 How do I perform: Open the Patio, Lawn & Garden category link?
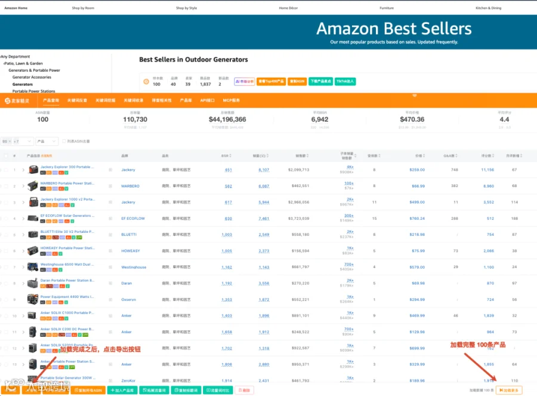coord(23,63)
